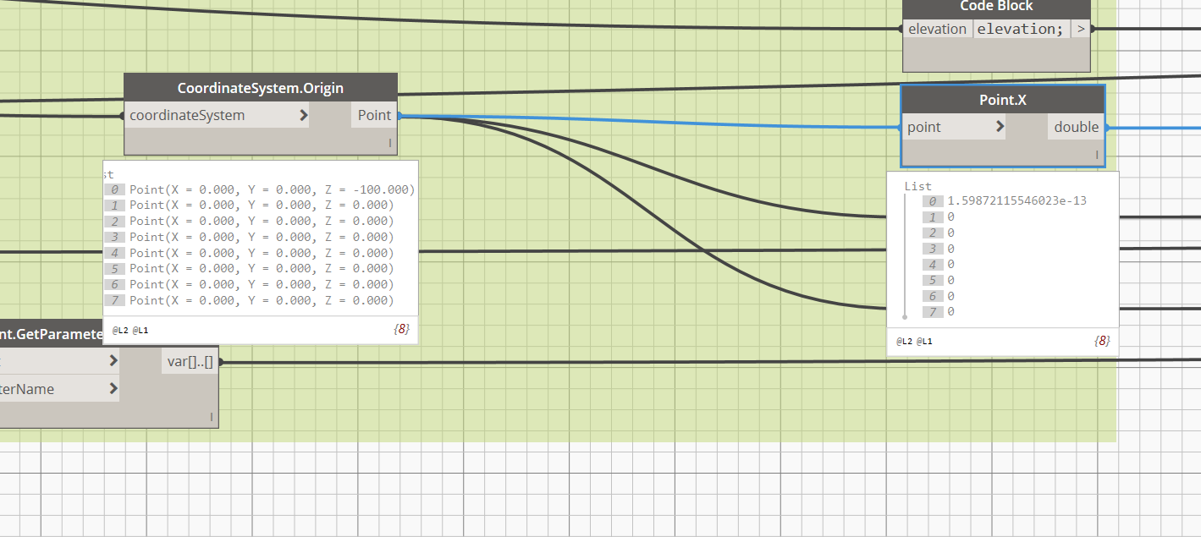Select row 5 value 0 in Point.X preview
The height and width of the screenshot is (537, 1201).
[951, 280]
